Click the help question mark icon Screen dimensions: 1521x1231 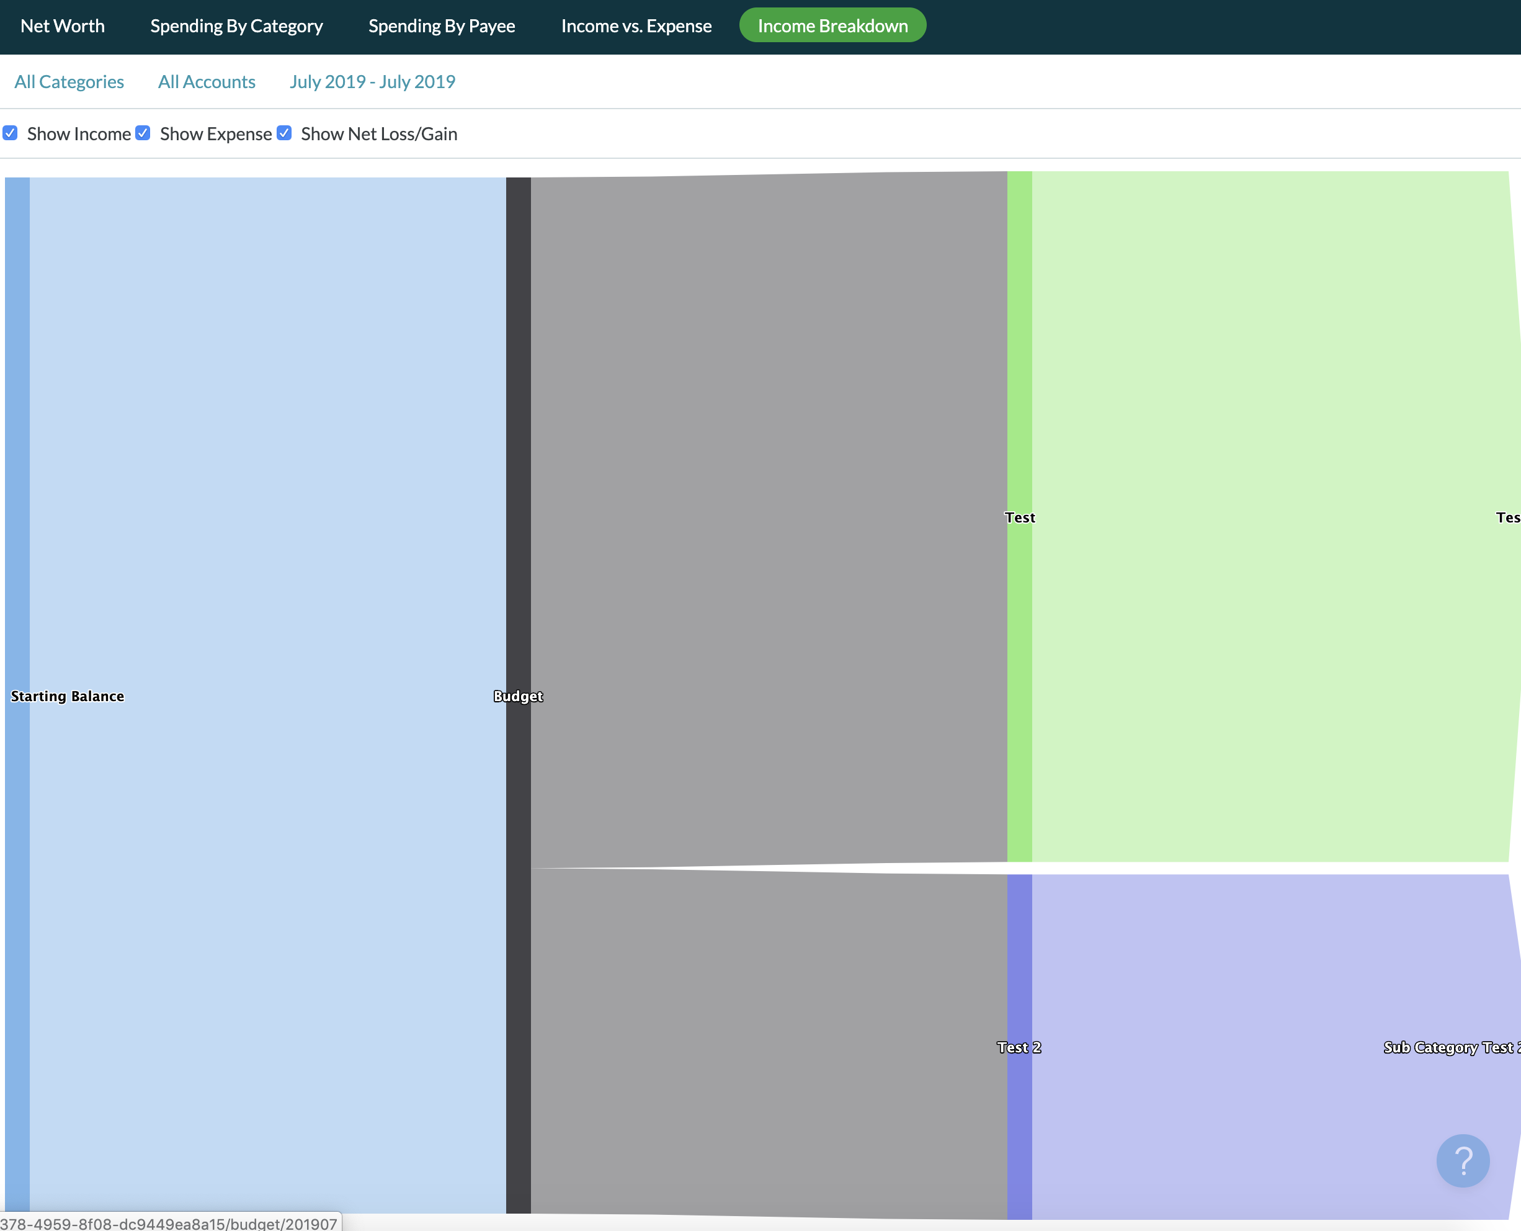pos(1462,1161)
